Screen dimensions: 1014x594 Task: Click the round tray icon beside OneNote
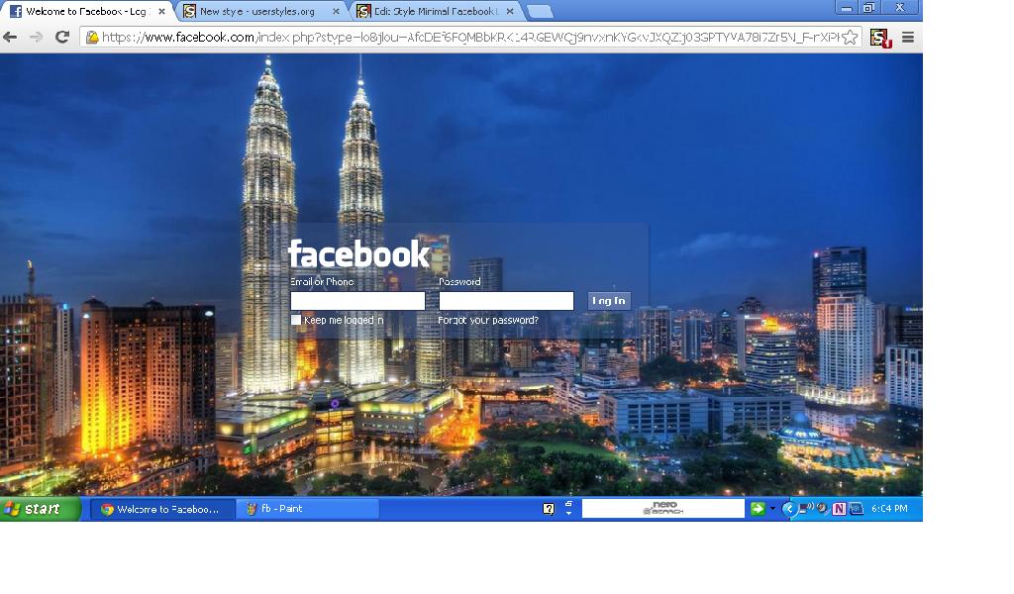click(x=823, y=509)
